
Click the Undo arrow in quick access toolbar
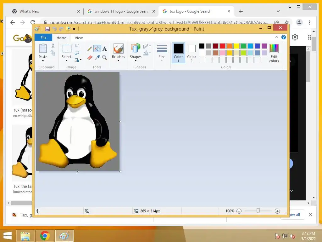(54, 29)
